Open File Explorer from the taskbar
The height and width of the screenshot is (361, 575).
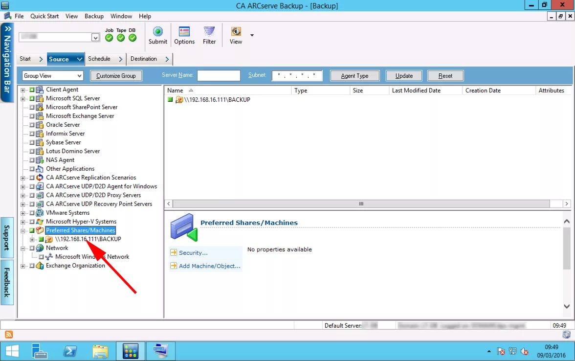(x=100, y=351)
